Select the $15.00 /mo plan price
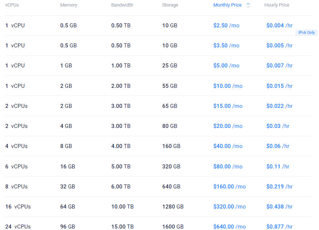Viewport: 319px width, 230px height. [x=228, y=106]
